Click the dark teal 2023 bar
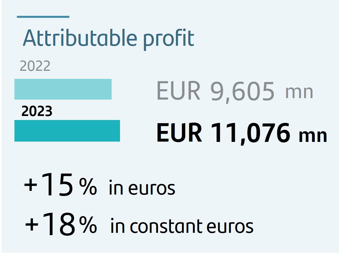Image resolution: width=341 pixels, height=257 pixels. pos(67,131)
